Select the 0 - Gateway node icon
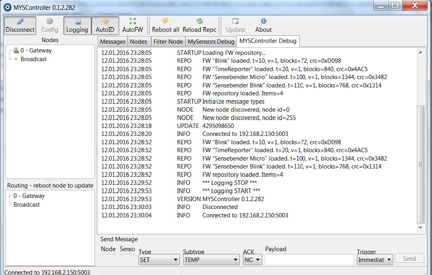 coord(16,50)
